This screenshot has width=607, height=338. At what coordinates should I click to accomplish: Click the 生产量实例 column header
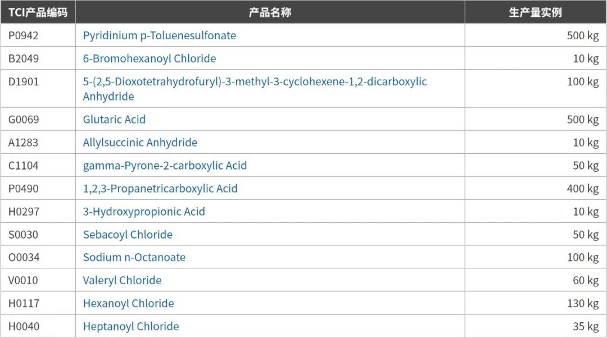pos(535,12)
